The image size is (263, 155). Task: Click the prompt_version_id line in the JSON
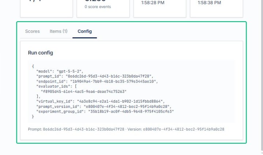[104, 106]
